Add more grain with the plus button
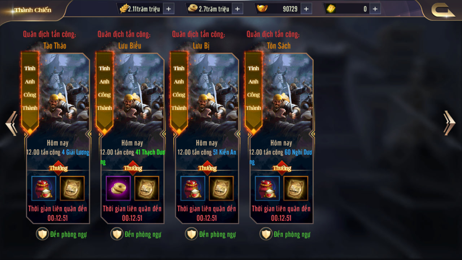This screenshot has width=462, height=260. [x=169, y=9]
